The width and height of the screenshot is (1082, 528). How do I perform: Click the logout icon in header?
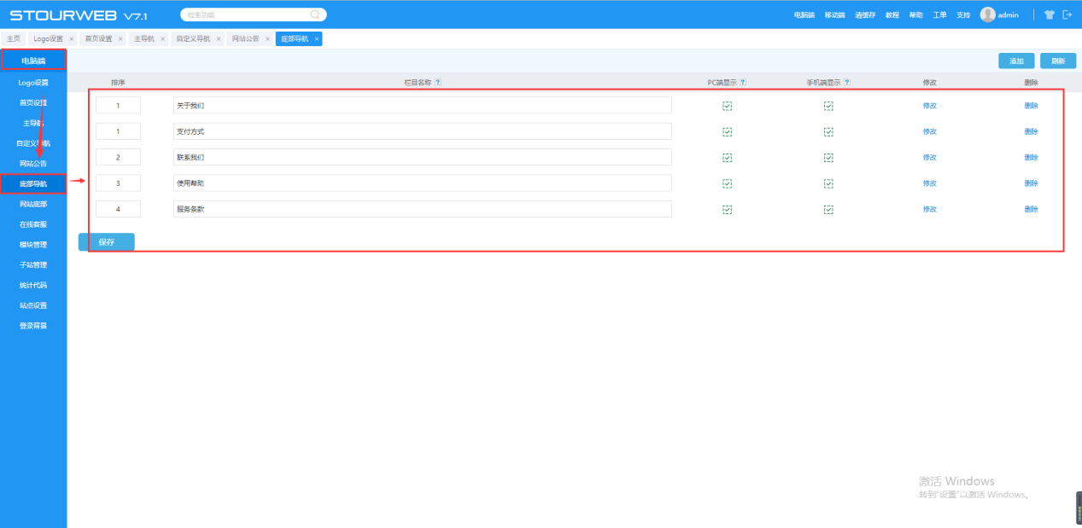(1067, 15)
